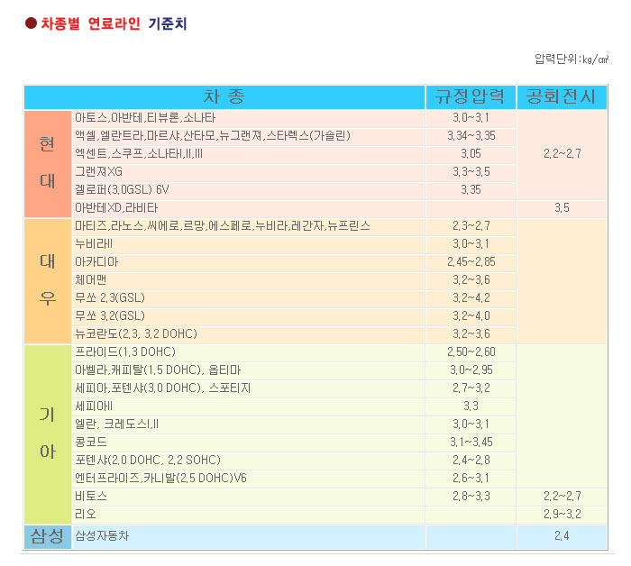631x566 pixels.
Task: Click pressure value '3.2~4.2'
Action: (471, 298)
